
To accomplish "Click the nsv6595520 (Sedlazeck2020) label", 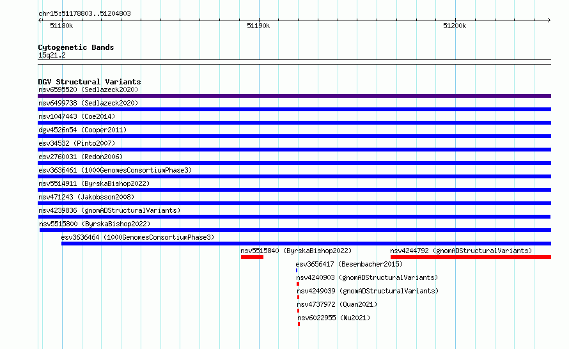I will point(88,89).
